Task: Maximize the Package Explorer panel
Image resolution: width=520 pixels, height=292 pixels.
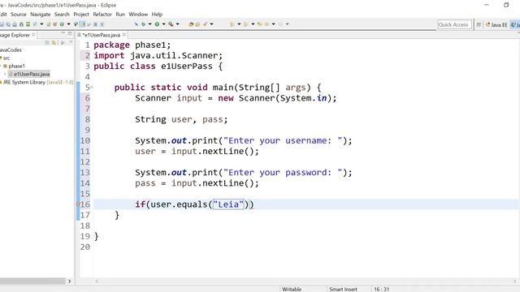Action: (70, 33)
